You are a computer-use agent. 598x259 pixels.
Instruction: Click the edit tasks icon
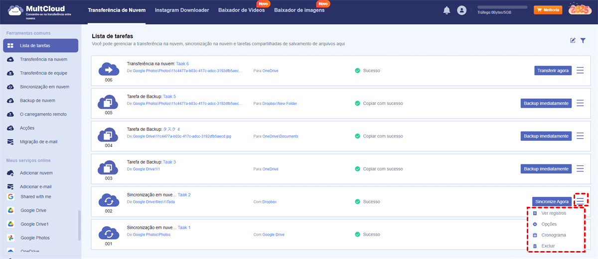click(x=573, y=40)
